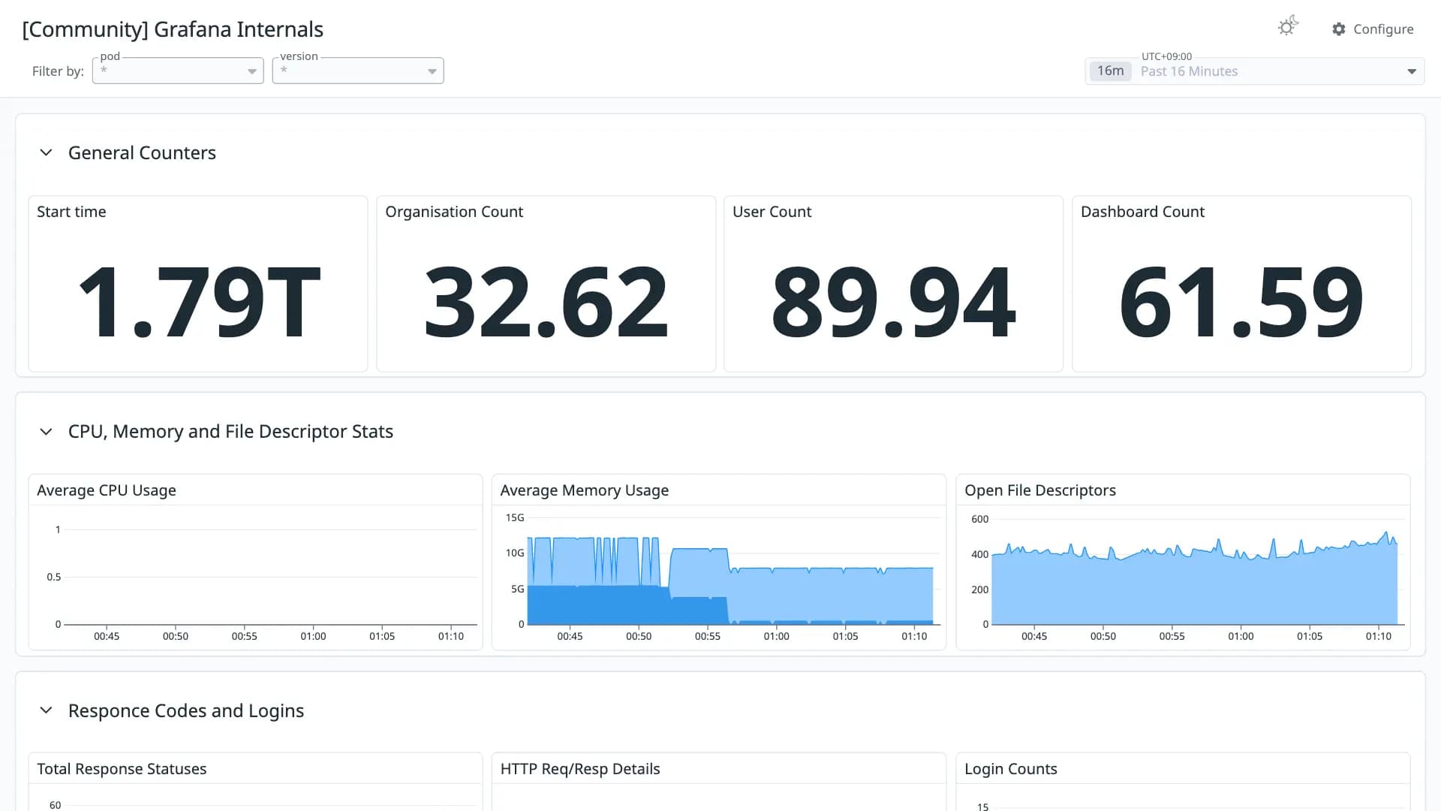Click the version filter dropdown arrow
Image resolution: width=1441 pixels, height=811 pixels.
pos(432,71)
